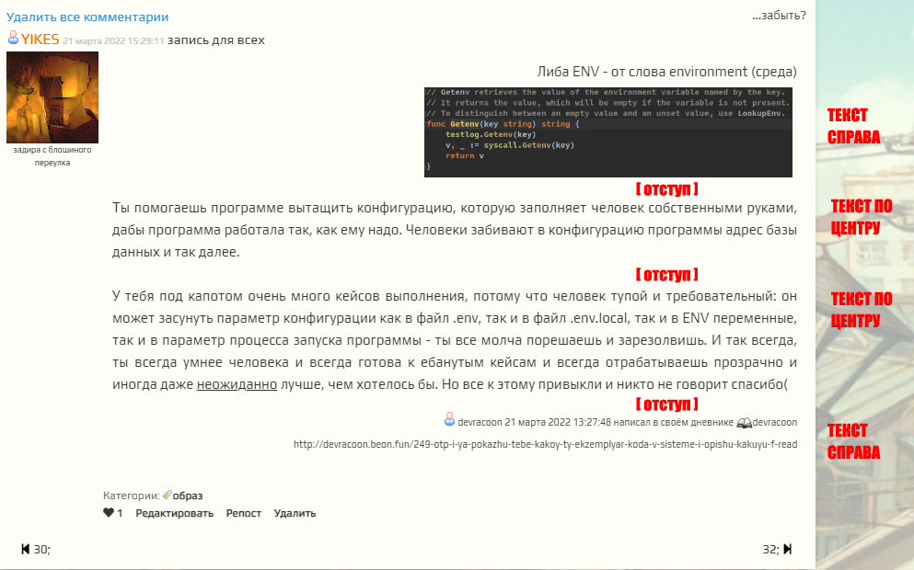Image resolution: width=914 pixels, height=570 pixels.
Task: Click the heart like icon
Action: (x=108, y=513)
